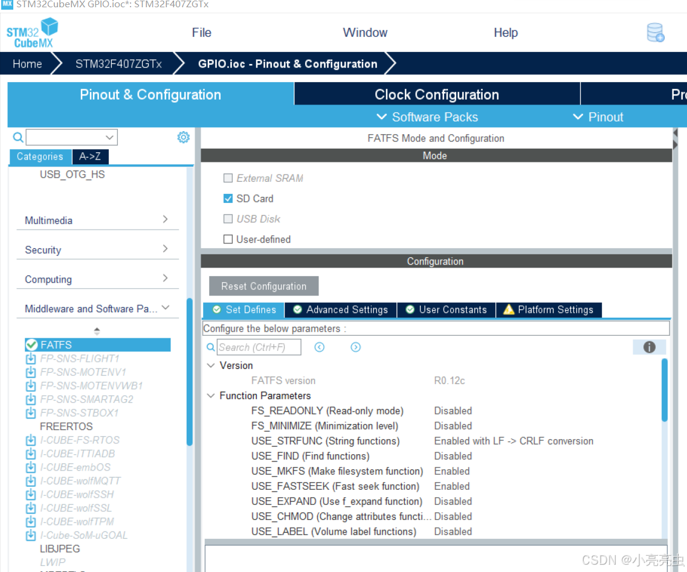Open the Pinout dropdown menu

tap(598, 117)
